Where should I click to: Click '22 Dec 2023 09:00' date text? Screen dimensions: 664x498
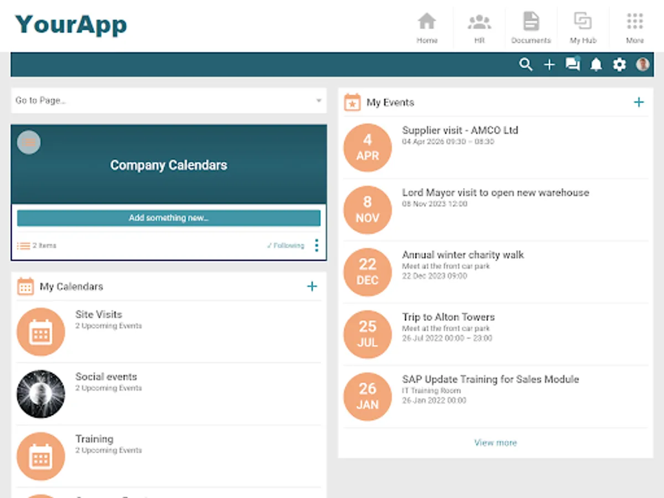click(434, 276)
